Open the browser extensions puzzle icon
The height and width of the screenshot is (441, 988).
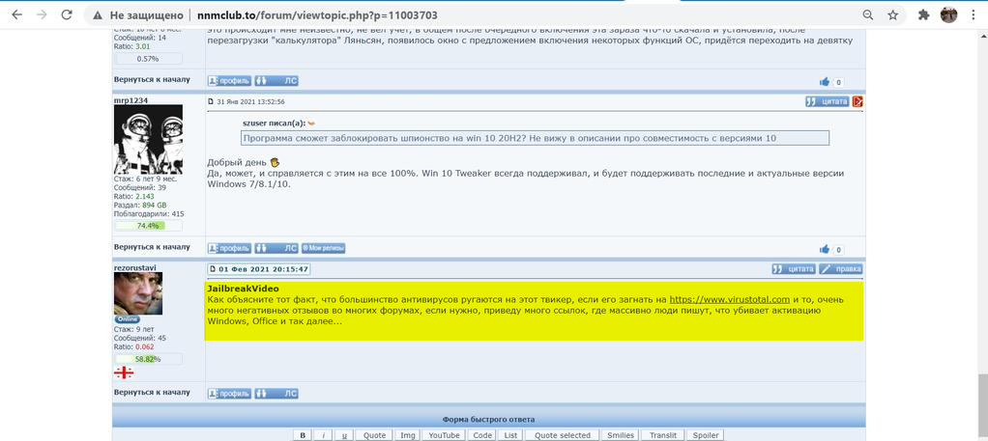click(x=924, y=15)
